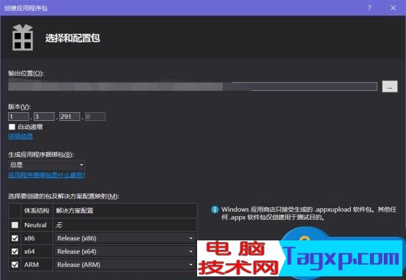
Task: Click the minor version field showing 3
Action: point(44,117)
